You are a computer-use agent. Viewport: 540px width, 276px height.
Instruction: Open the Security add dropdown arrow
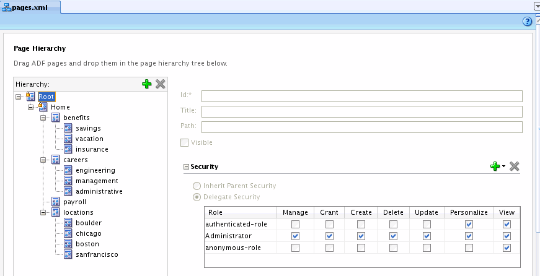(503, 166)
